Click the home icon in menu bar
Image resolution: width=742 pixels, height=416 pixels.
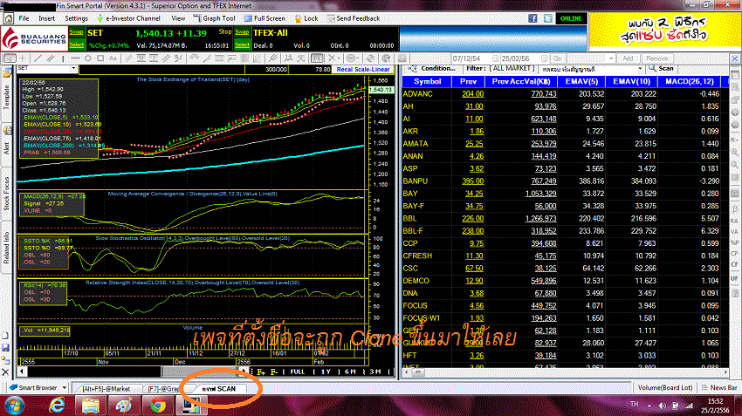coord(9,18)
